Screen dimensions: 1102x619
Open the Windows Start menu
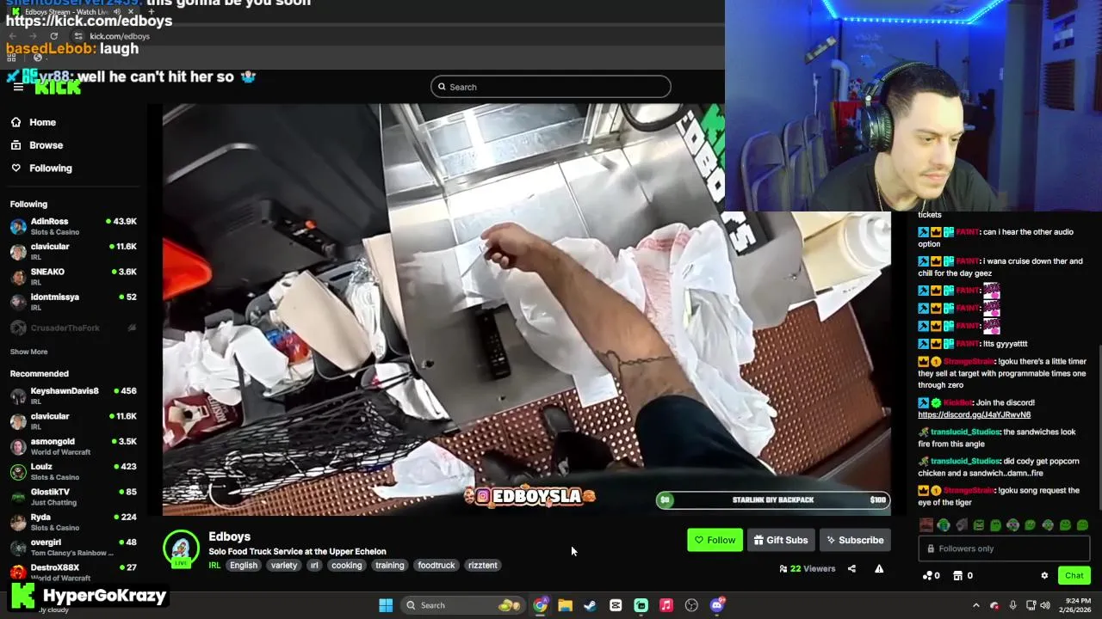point(386,605)
